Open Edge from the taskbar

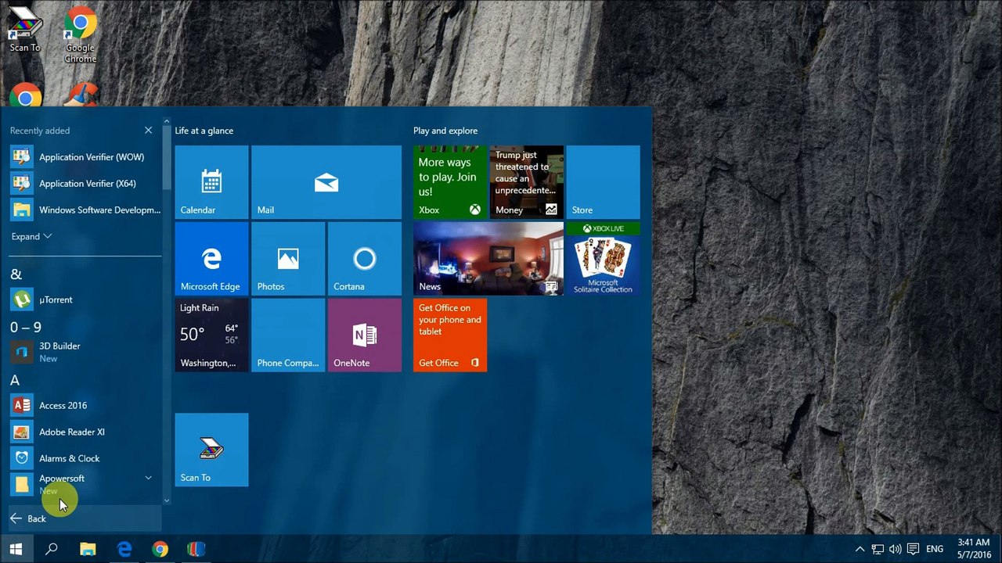[x=124, y=549]
